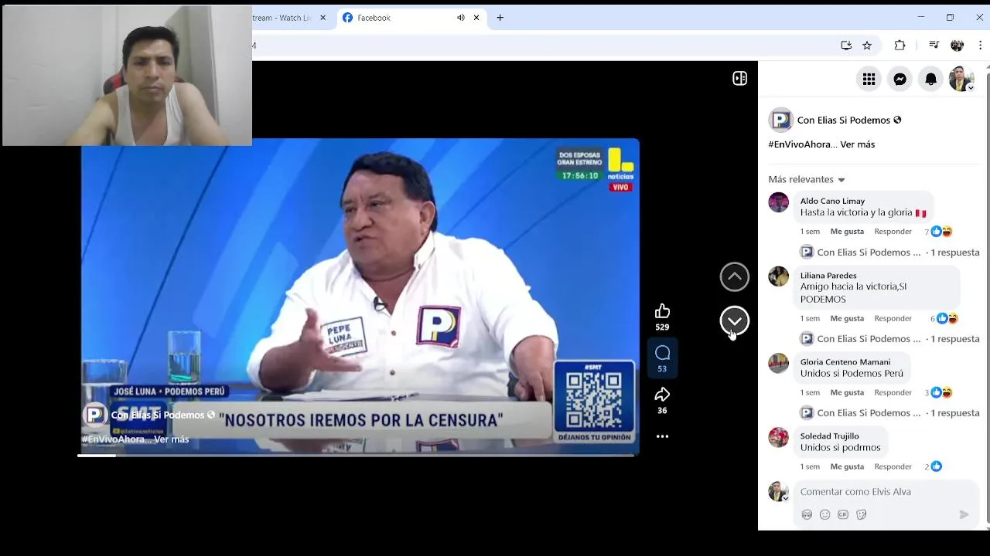Screen dimensions: 990x556
Task: Reply to Aldo Cano Limay's comment
Action: [893, 232]
